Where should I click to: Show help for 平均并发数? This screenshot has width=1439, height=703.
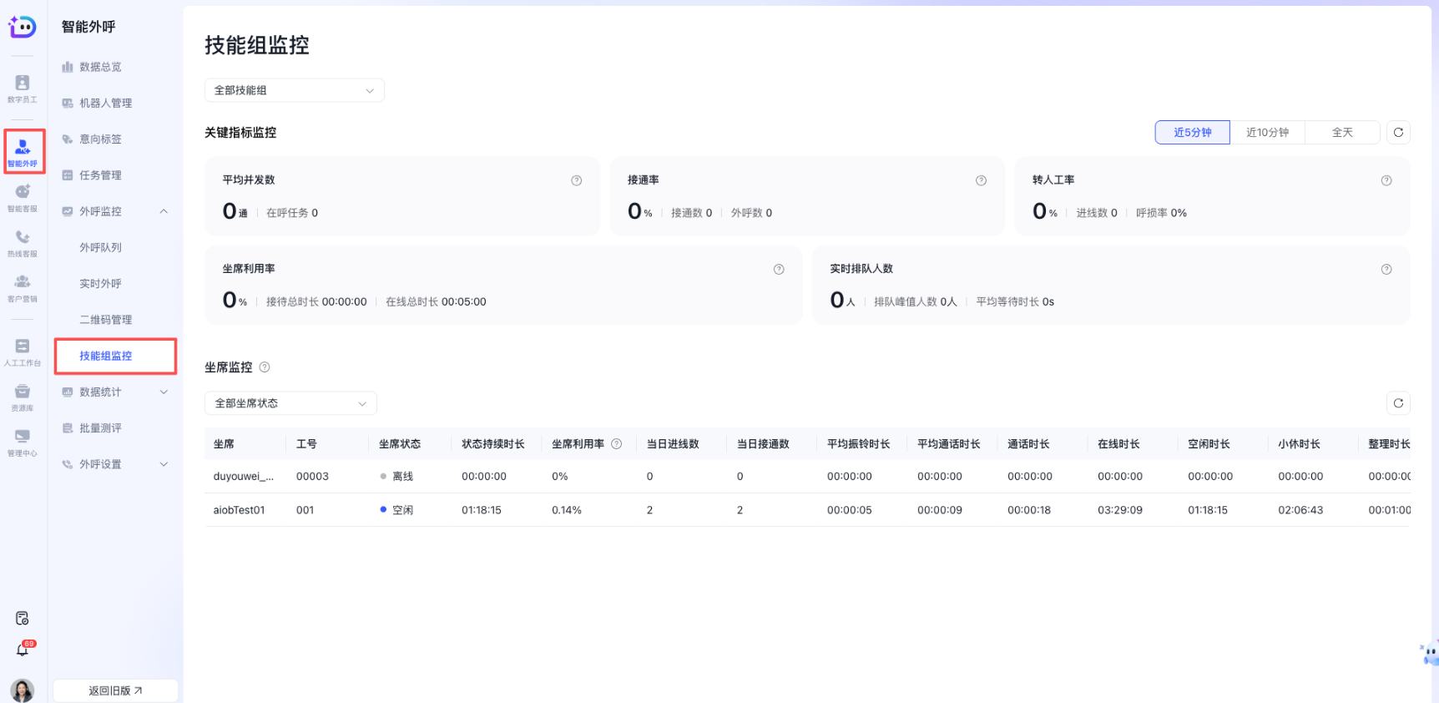(576, 180)
